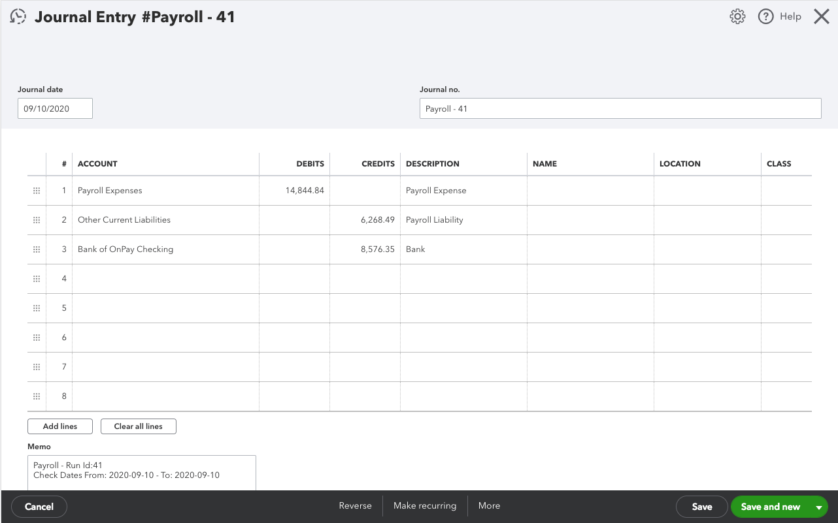Click the Help question mark icon
The width and height of the screenshot is (838, 523).
point(765,16)
